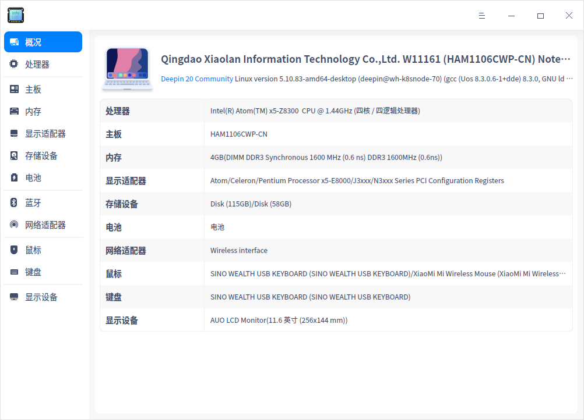
Task: Open the hamburger main menu
Action: (x=481, y=16)
